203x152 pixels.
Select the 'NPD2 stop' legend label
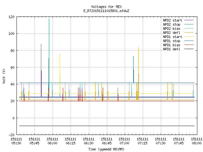click(x=172, y=24)
